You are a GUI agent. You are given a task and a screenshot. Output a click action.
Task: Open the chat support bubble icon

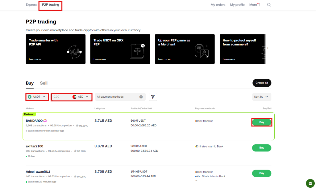(x=310, y=183)
